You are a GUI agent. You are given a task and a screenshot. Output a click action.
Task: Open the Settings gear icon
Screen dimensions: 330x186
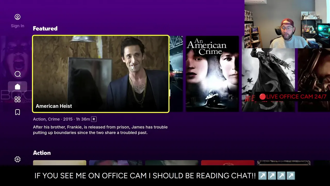[18, 159]
